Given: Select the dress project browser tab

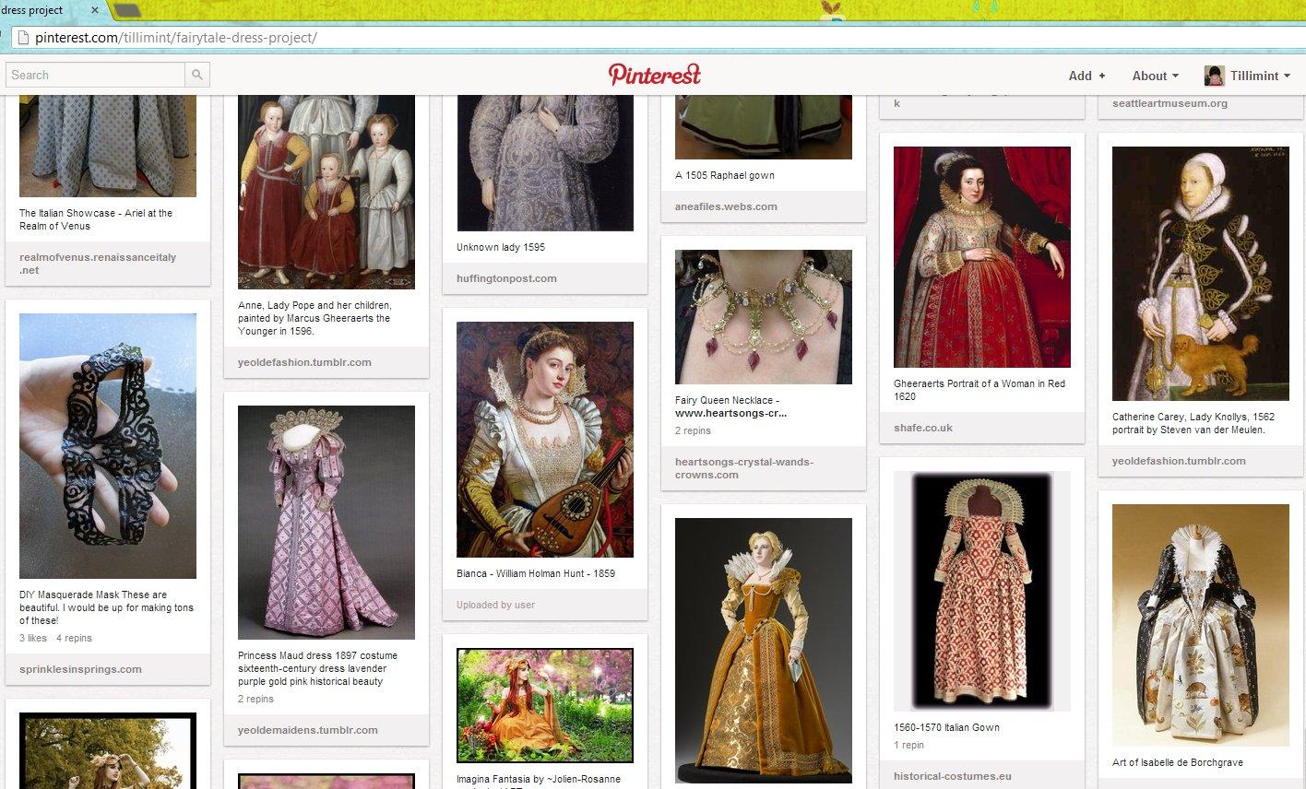Looking at the screenshot, I should click(x=42, y=10).
